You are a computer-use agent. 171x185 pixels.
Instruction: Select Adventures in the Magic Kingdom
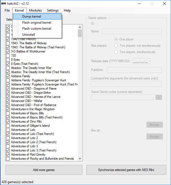[x=33, y=109]
